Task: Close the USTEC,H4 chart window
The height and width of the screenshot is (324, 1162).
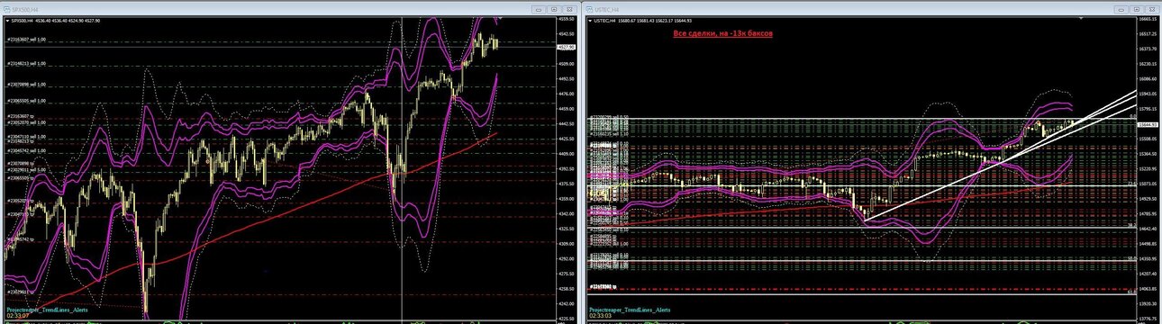Action: tap(1152, 9)
